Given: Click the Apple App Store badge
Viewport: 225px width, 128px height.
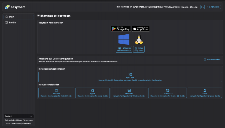Looking at the screenshot, I should click(x=141, y=29).
